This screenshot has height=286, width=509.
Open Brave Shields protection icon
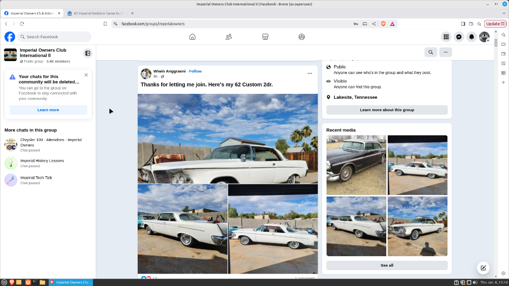(383, 23)
